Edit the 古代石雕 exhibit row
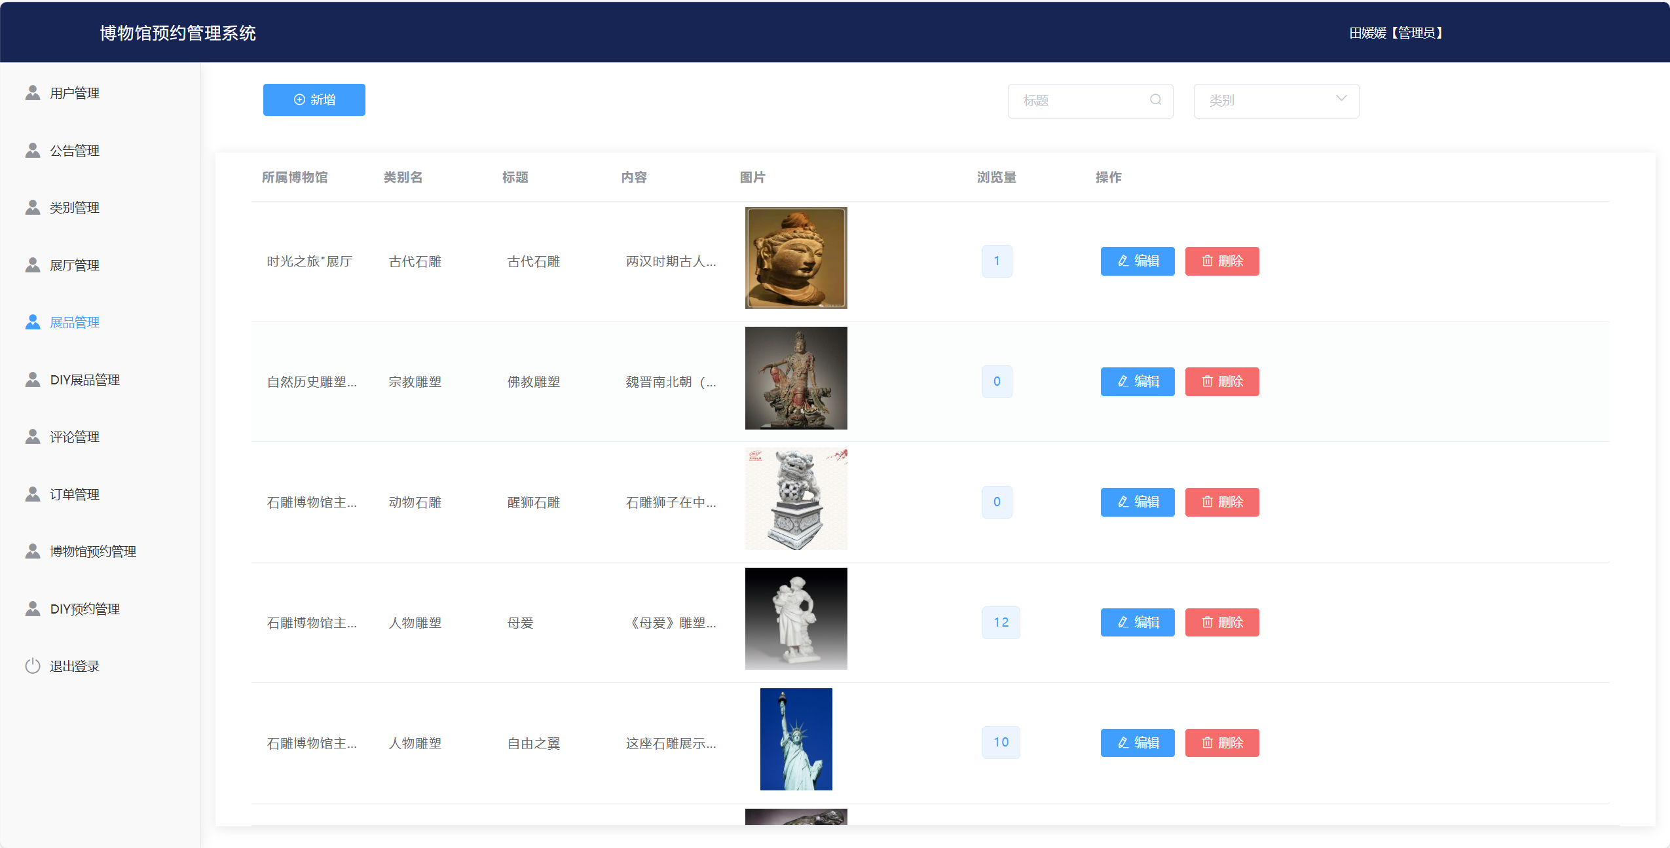This screenshot has width=1670, height=848. [x=1137, y=261]
